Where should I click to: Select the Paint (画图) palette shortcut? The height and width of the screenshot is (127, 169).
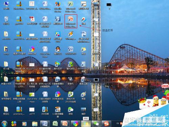tap(83, 96)
